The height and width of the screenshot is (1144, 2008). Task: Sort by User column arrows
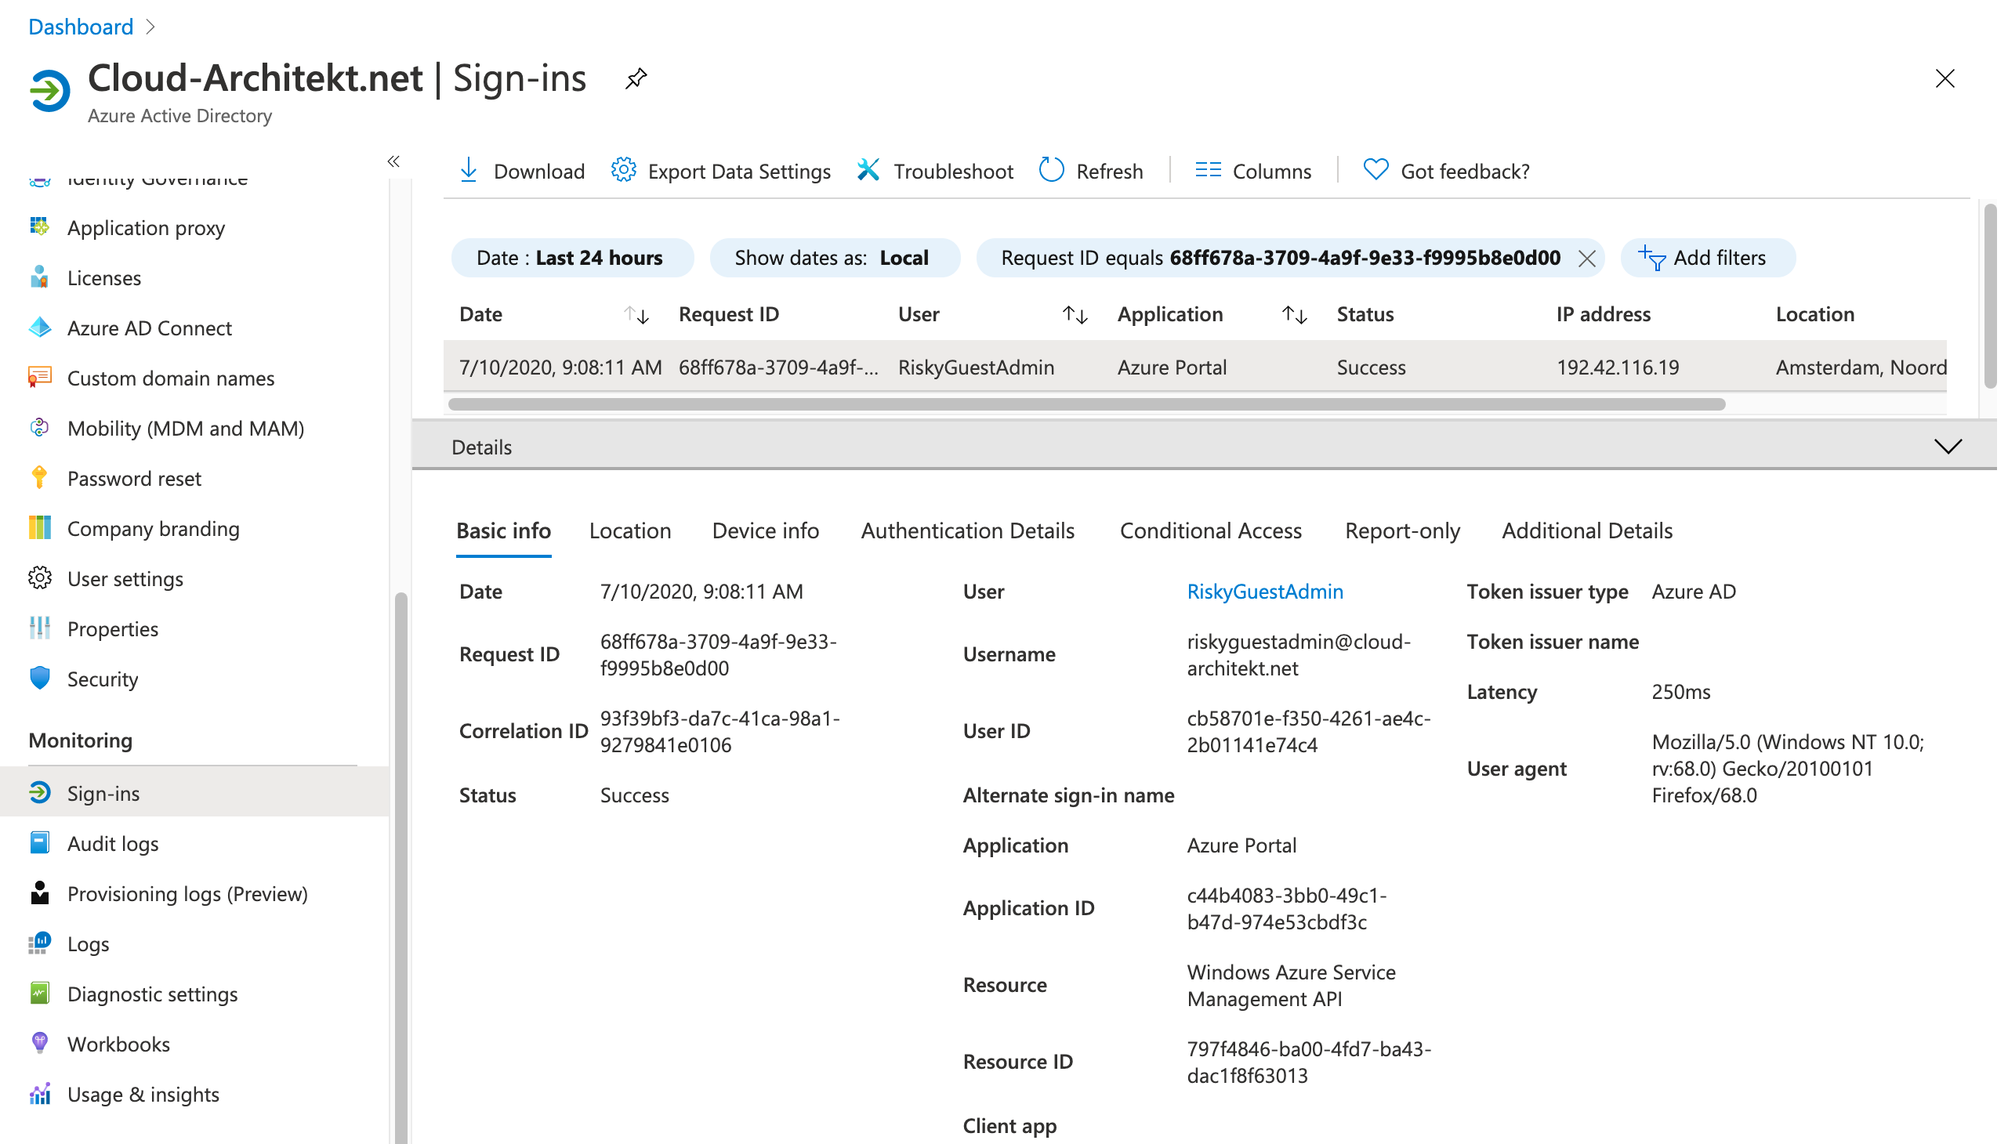click(x=1075, y=315)
